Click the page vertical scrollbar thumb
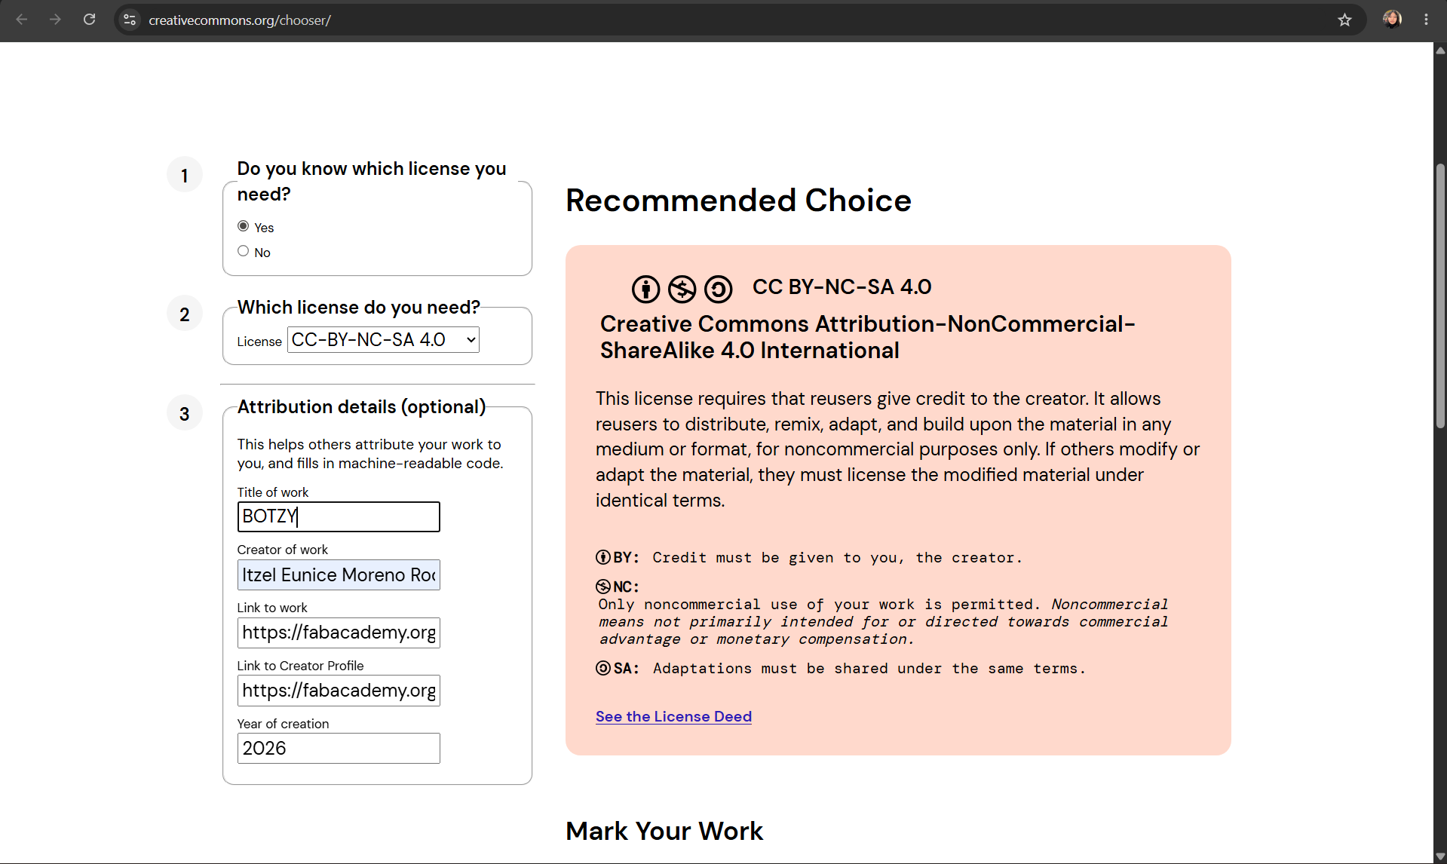 [x=1440, y=296]
